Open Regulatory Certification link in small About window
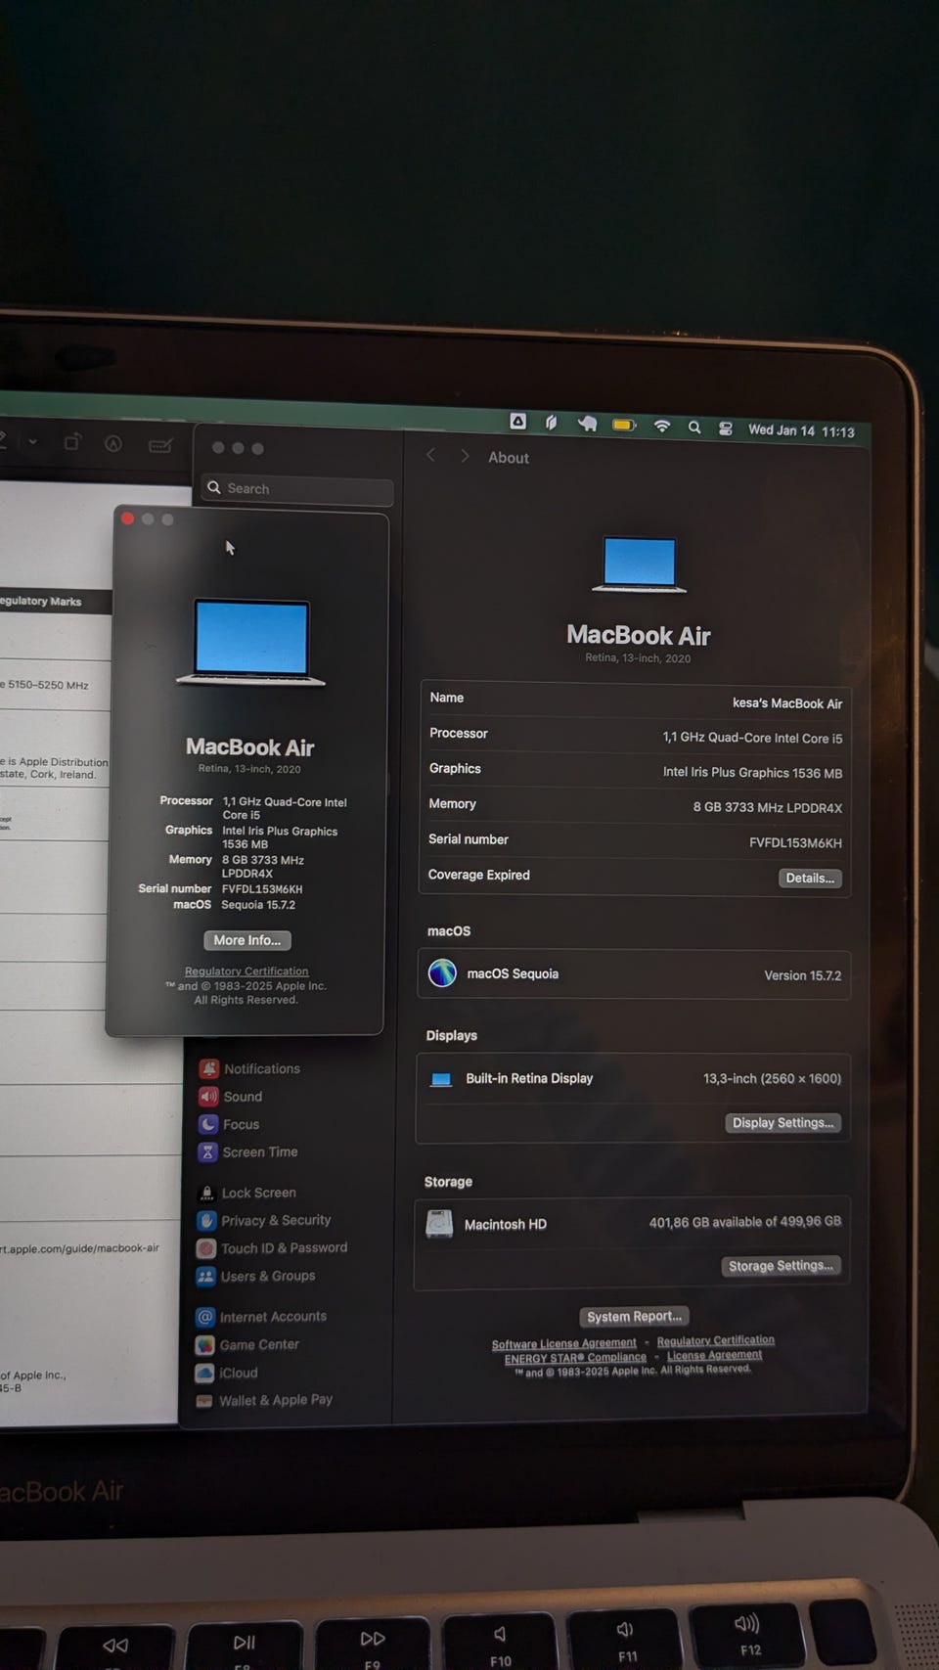The height and width of the screenshot is (1670, 939). coord(246,971)
